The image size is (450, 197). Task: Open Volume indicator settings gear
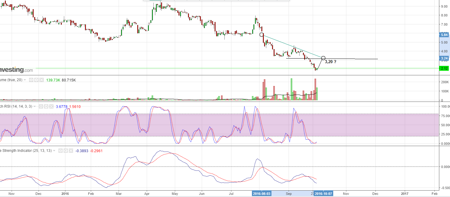click(36, 80)
